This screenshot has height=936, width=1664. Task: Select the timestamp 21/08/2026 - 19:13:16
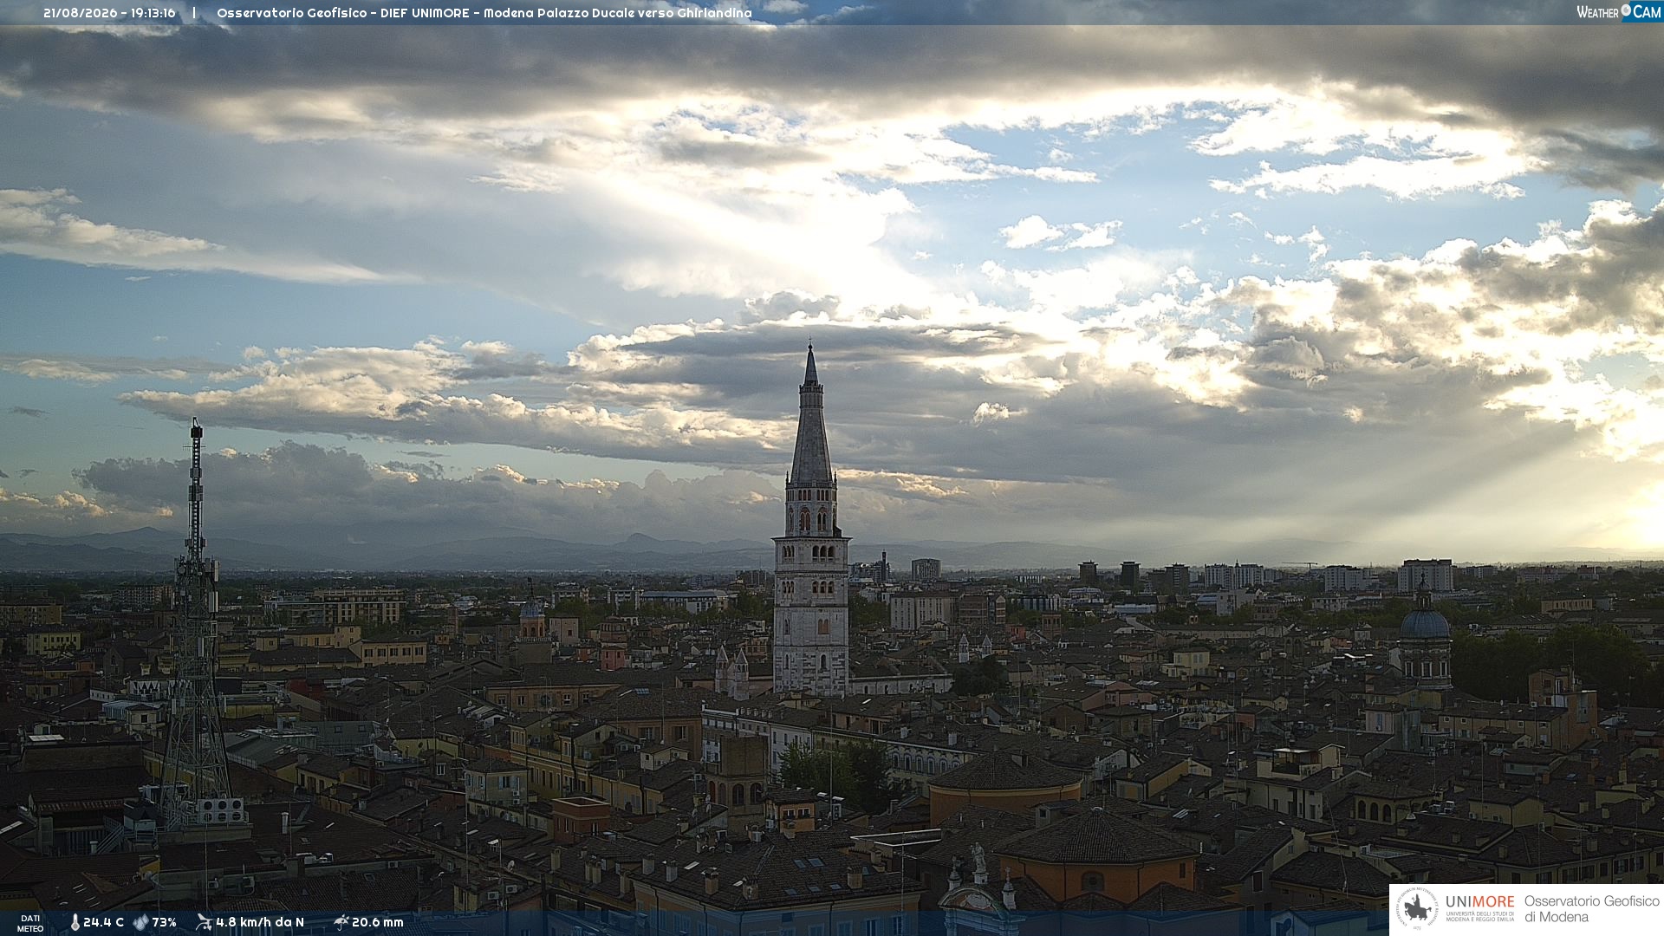click(x=109, y=13)
